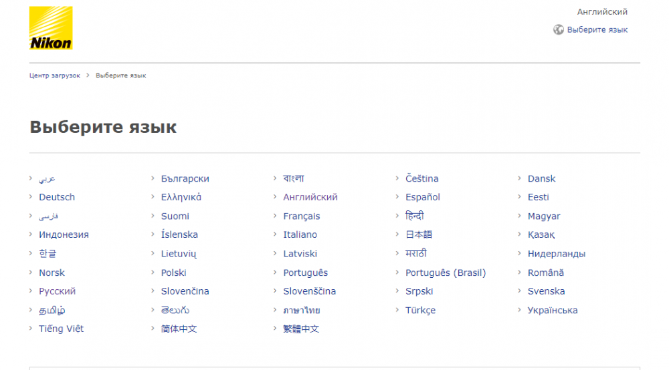Choose Dansk language
The height and width of the screenshot is (370, 669).
541,179
